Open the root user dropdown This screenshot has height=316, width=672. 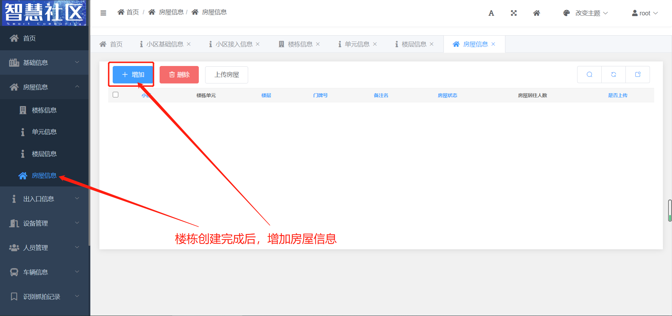click(x=645, y=13)
